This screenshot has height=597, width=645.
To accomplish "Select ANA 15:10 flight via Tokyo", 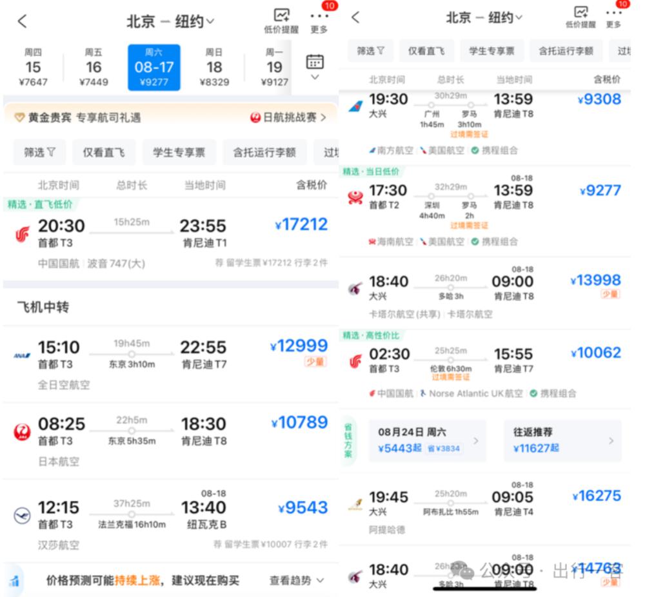I will tap(170, 364).
